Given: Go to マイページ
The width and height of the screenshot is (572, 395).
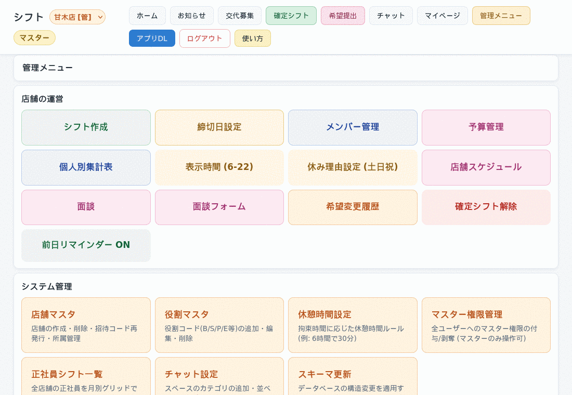Looking at the screenshot, I should click(442, 16).
